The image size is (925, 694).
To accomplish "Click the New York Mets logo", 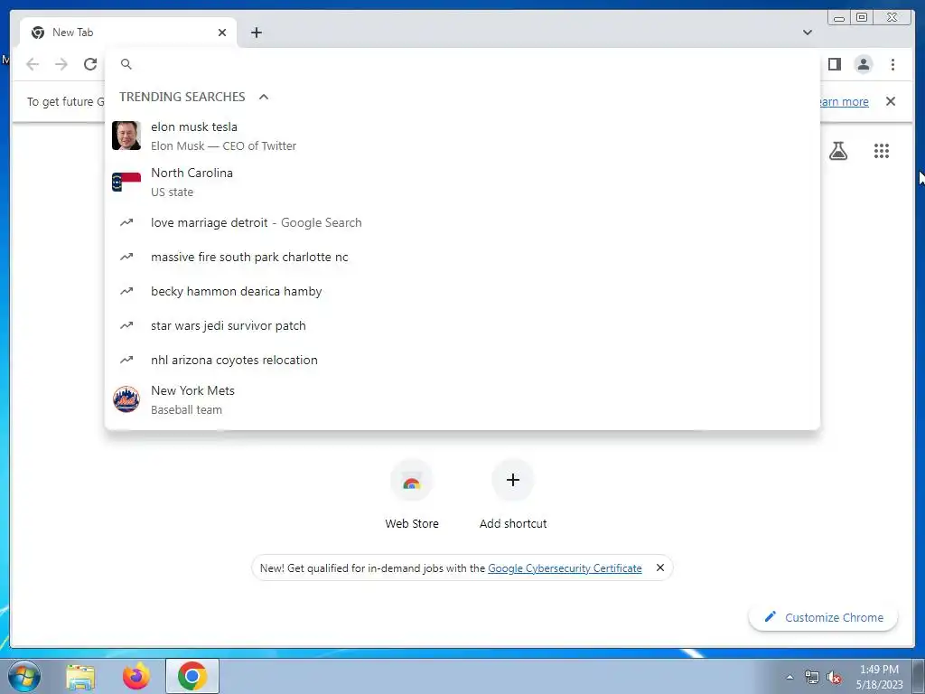I will click(126, 399).
